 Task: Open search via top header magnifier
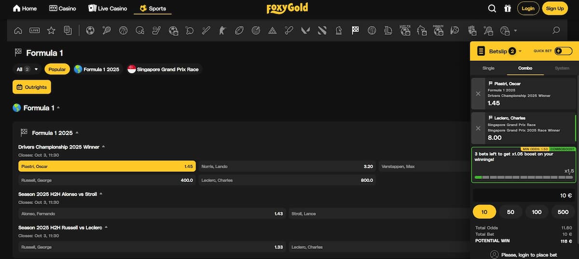coord(492,8)
